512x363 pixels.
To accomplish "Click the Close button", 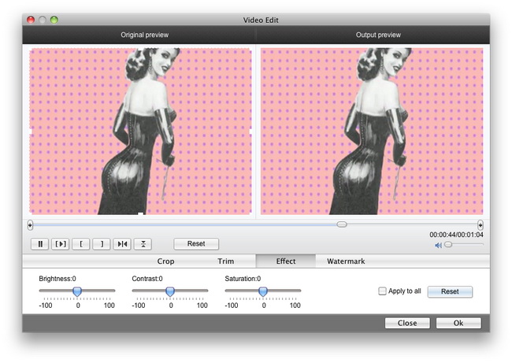I will pos(407,323).
